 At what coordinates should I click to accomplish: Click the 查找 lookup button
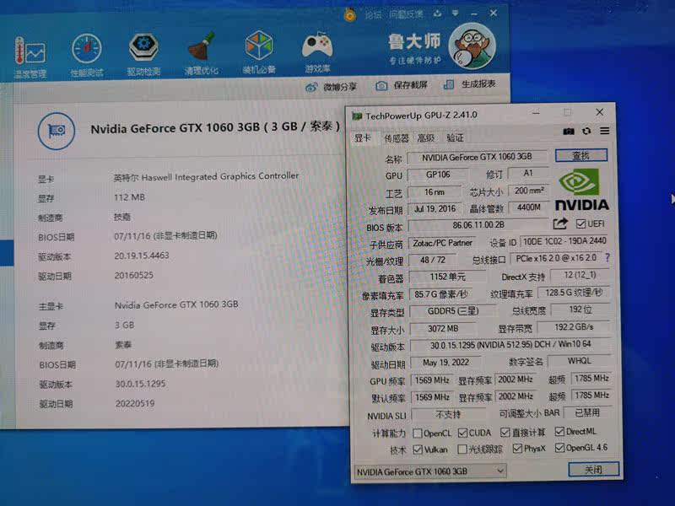pyautogui.click(x=580, y=155)
